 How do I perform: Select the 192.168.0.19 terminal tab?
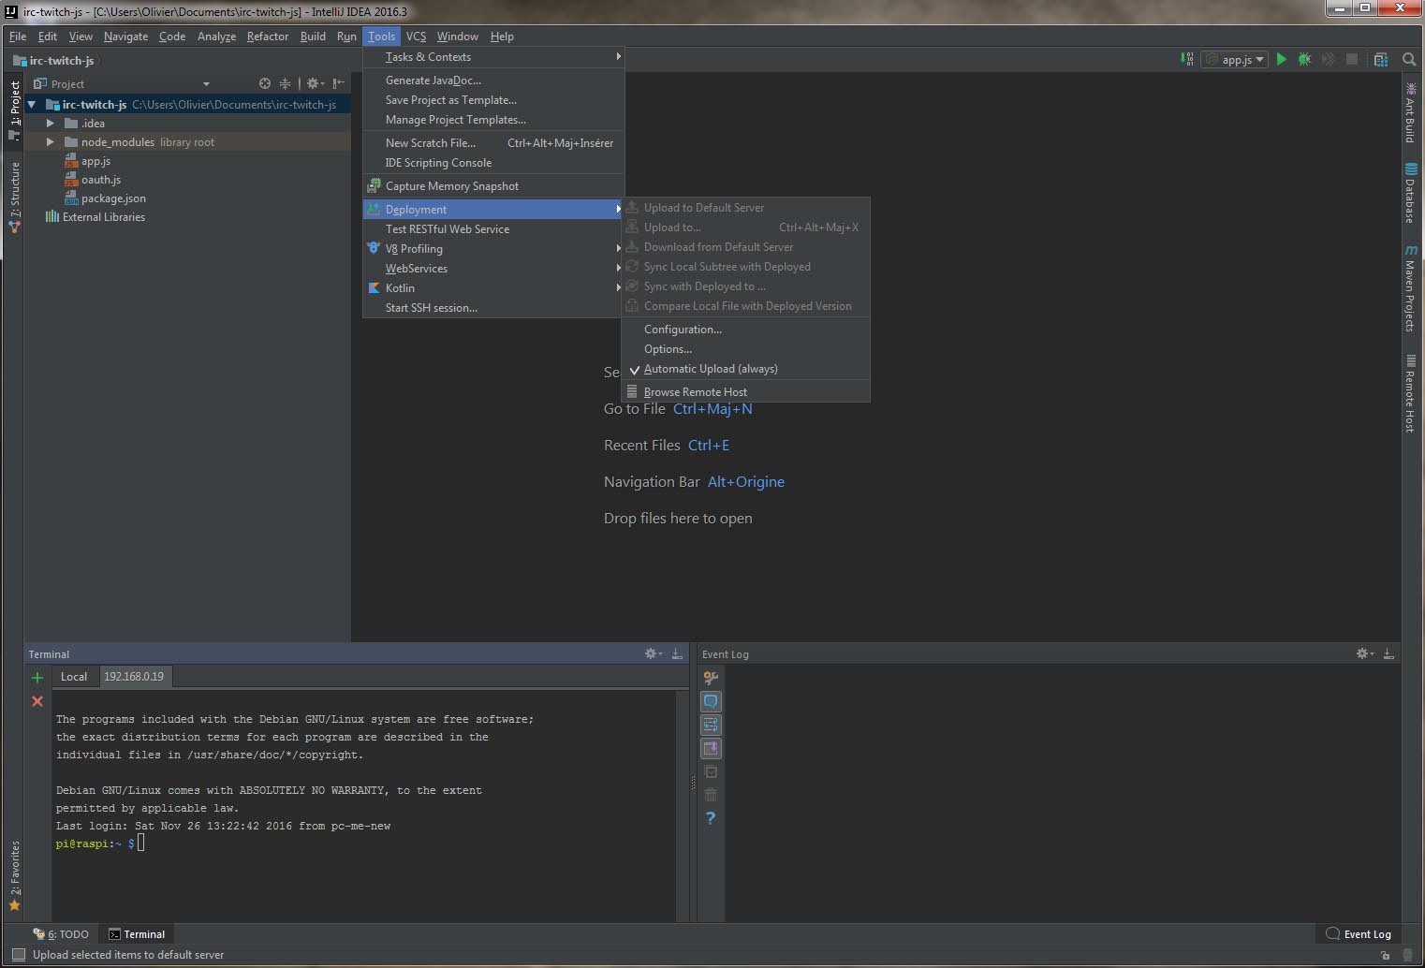135,676
